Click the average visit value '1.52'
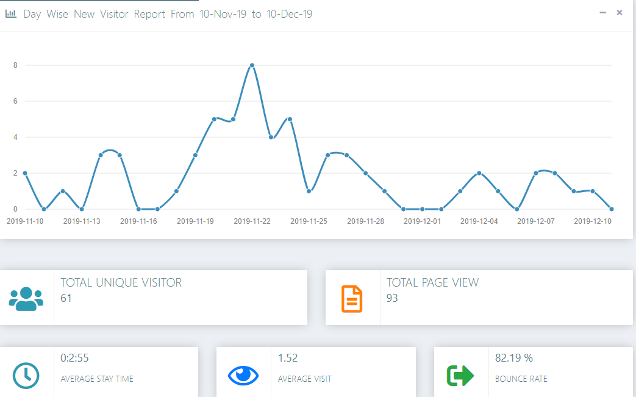Image resolution: width=636 pixels, height=397 pixels. coord(288,358)
